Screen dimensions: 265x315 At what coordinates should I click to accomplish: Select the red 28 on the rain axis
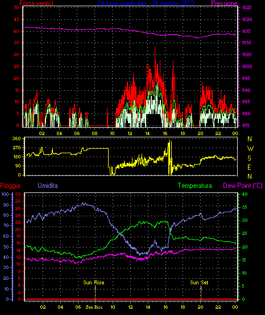coord(18,201)
